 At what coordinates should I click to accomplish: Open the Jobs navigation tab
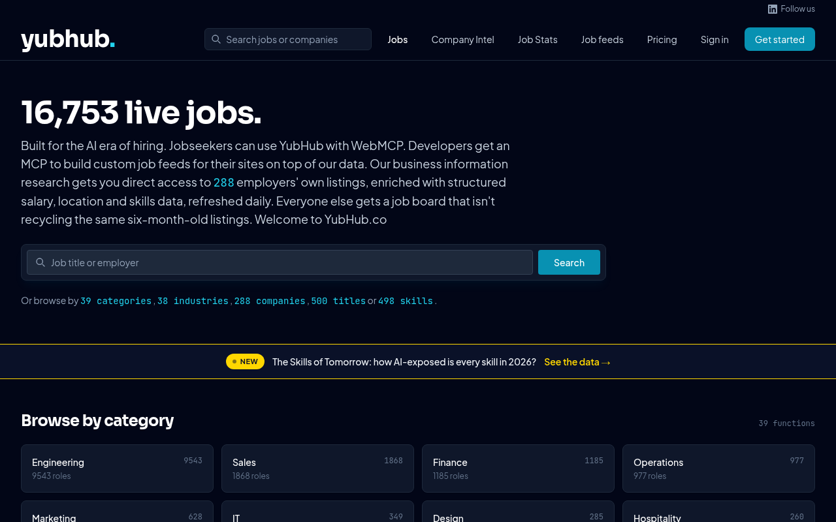(x=398, y=39)
